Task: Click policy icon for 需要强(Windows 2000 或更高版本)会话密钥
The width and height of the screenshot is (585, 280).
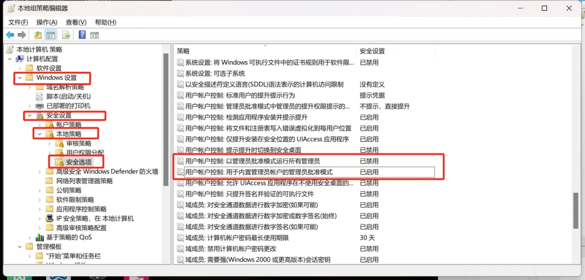Action: tap(180, 259)
